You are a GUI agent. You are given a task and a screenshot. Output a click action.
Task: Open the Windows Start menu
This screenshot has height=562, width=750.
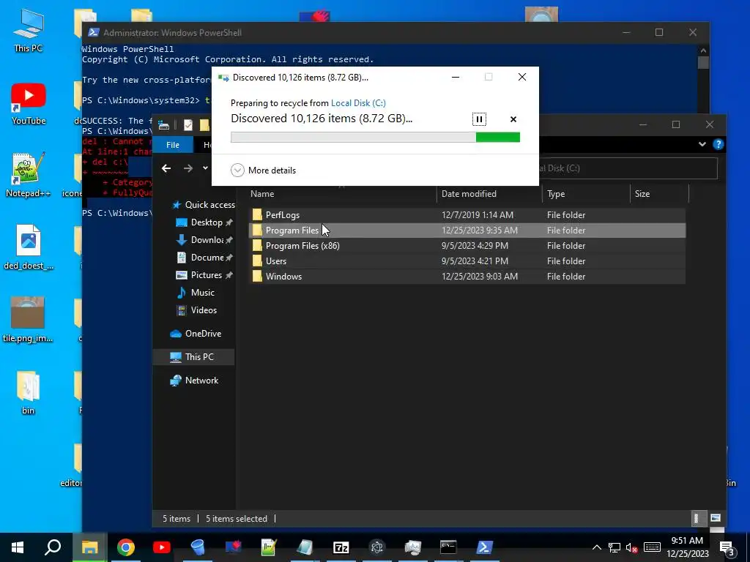pos(18,547)
